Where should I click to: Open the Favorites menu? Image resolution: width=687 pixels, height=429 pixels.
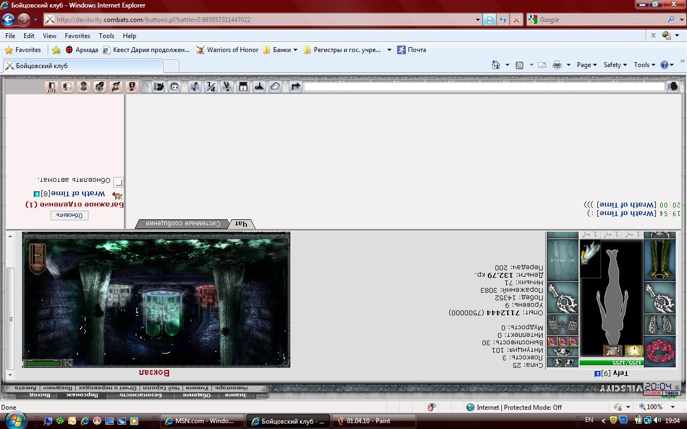(x=77, y=36)
